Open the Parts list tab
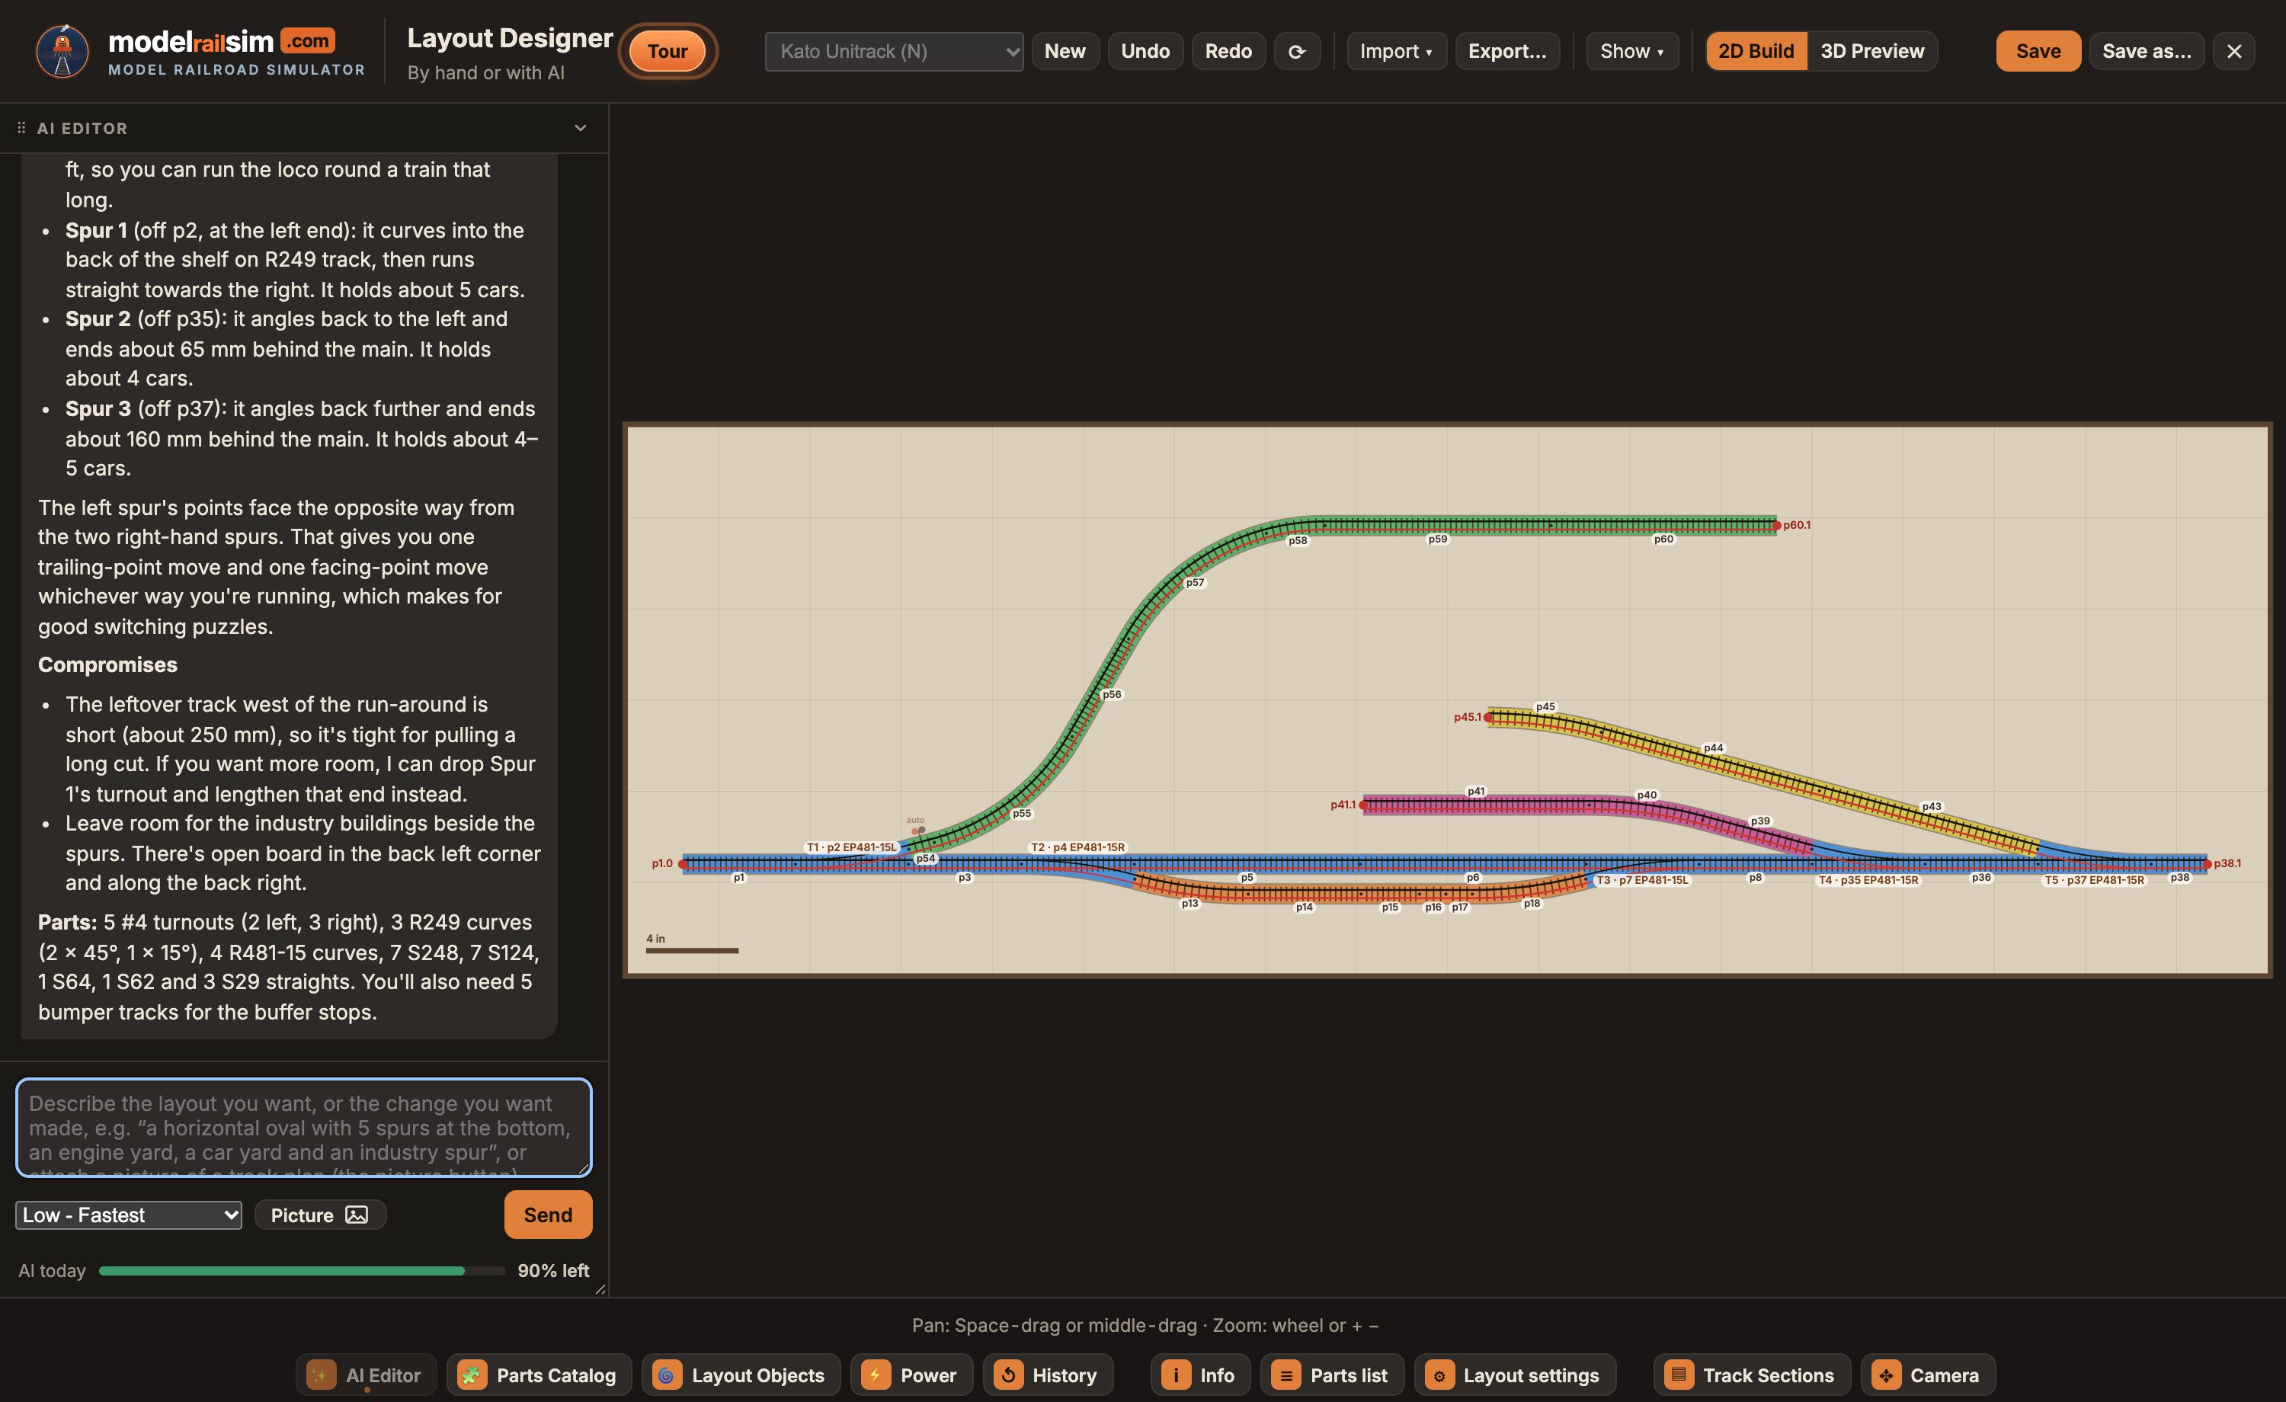Image resolution: width=2286 pixels, height=1402 pixels. click(1332, 1374)
